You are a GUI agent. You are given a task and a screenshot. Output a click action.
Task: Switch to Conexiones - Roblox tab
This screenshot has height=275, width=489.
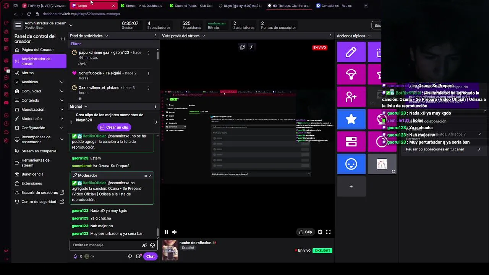[337, 6]
